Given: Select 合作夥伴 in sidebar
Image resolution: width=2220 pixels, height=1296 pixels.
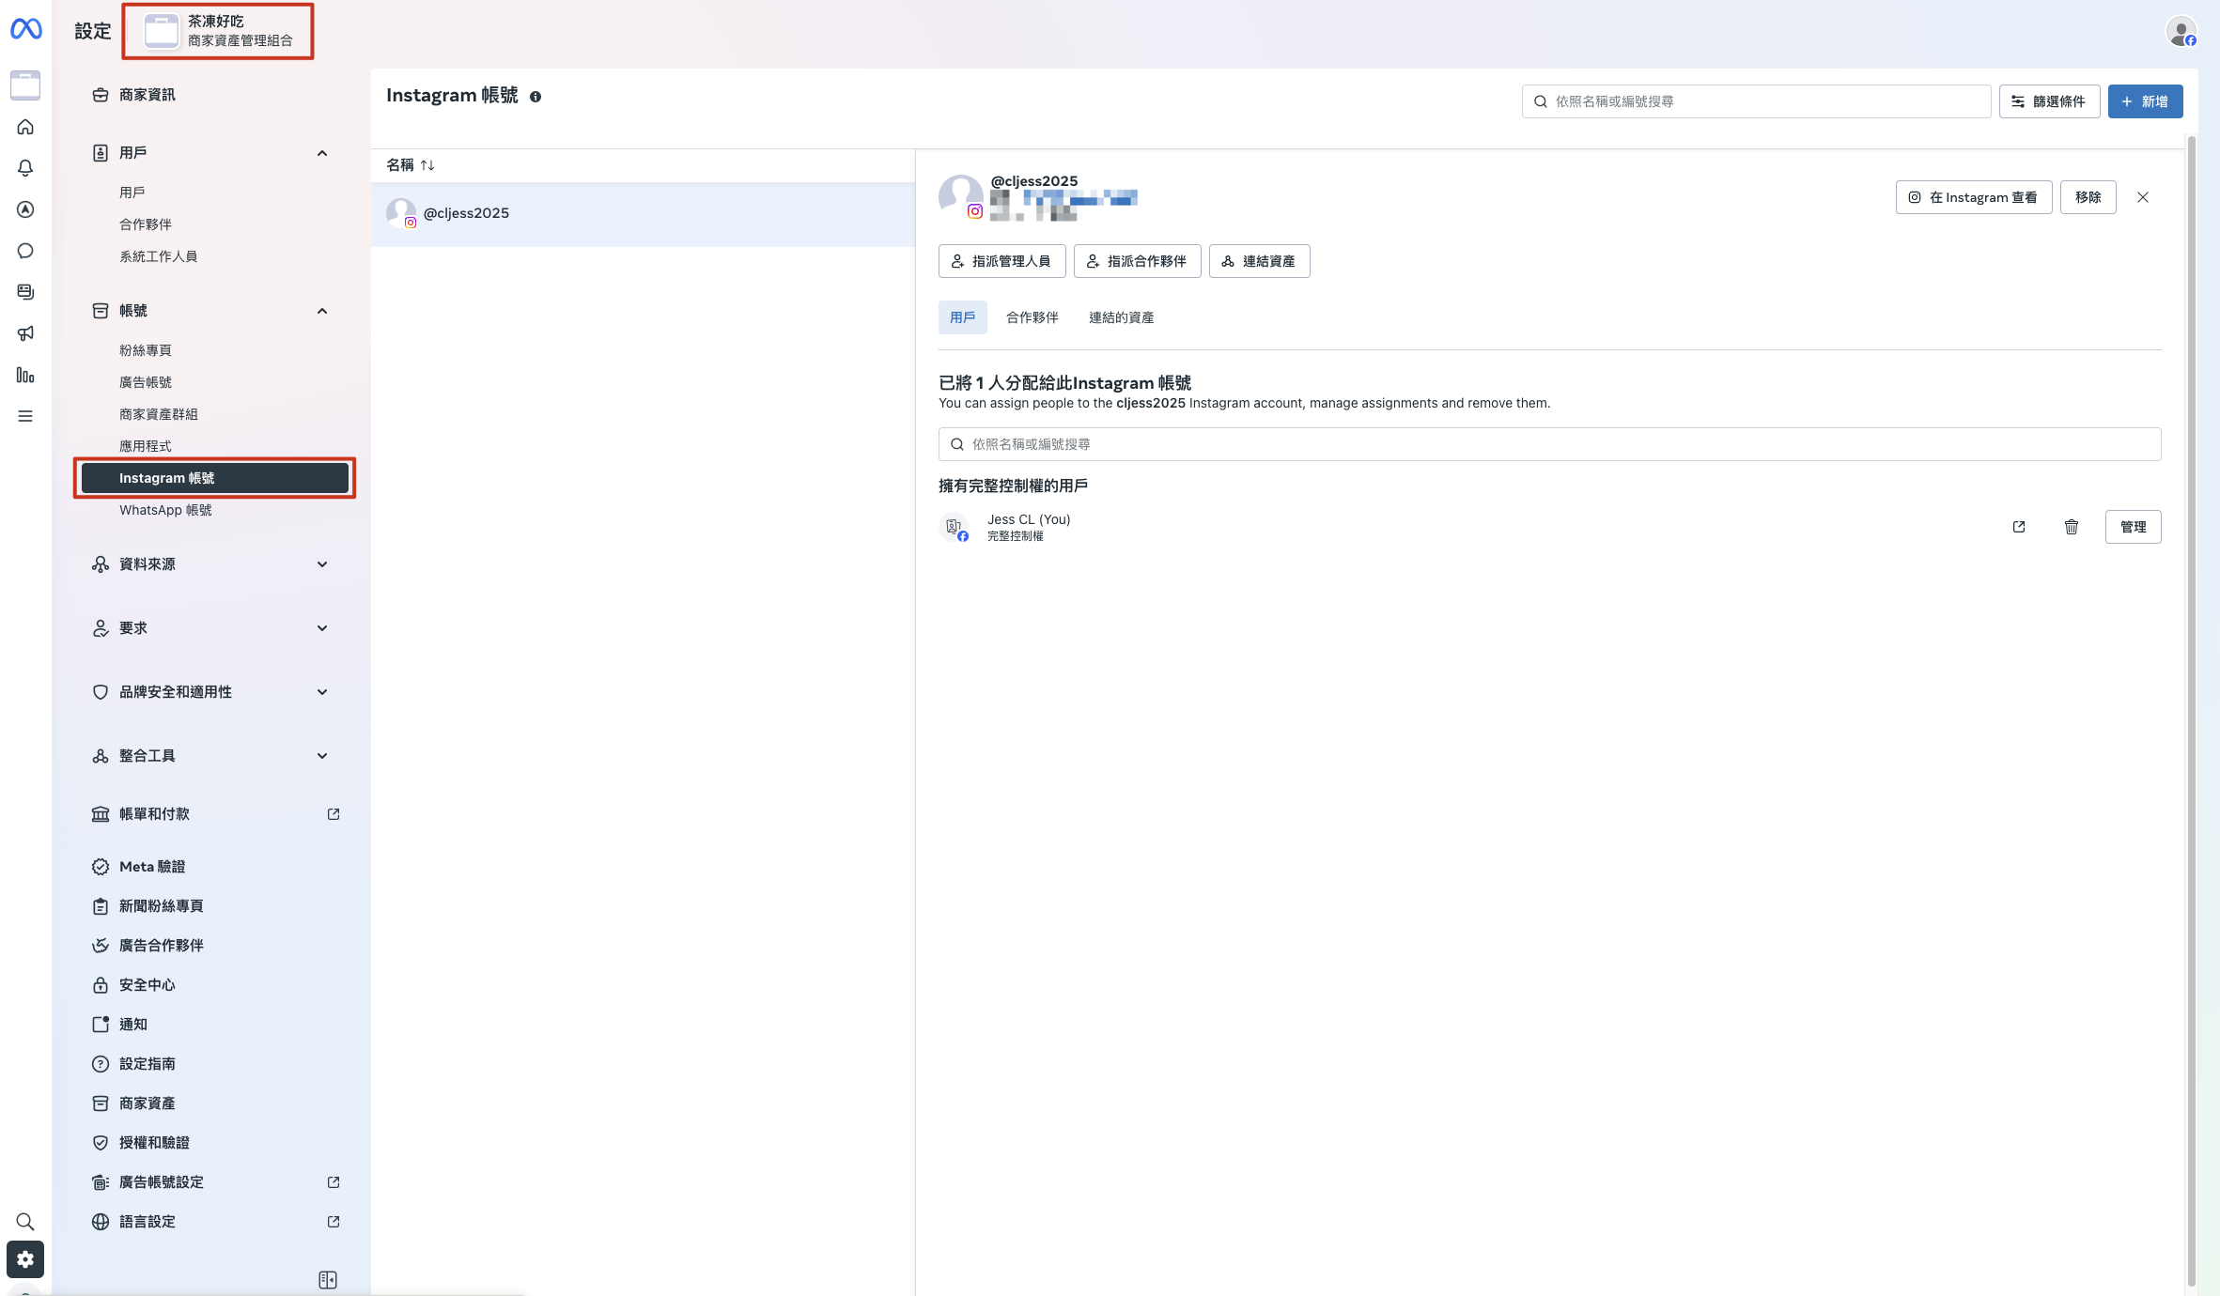Looking at the screenshot, I should click(x=146, y=224).
